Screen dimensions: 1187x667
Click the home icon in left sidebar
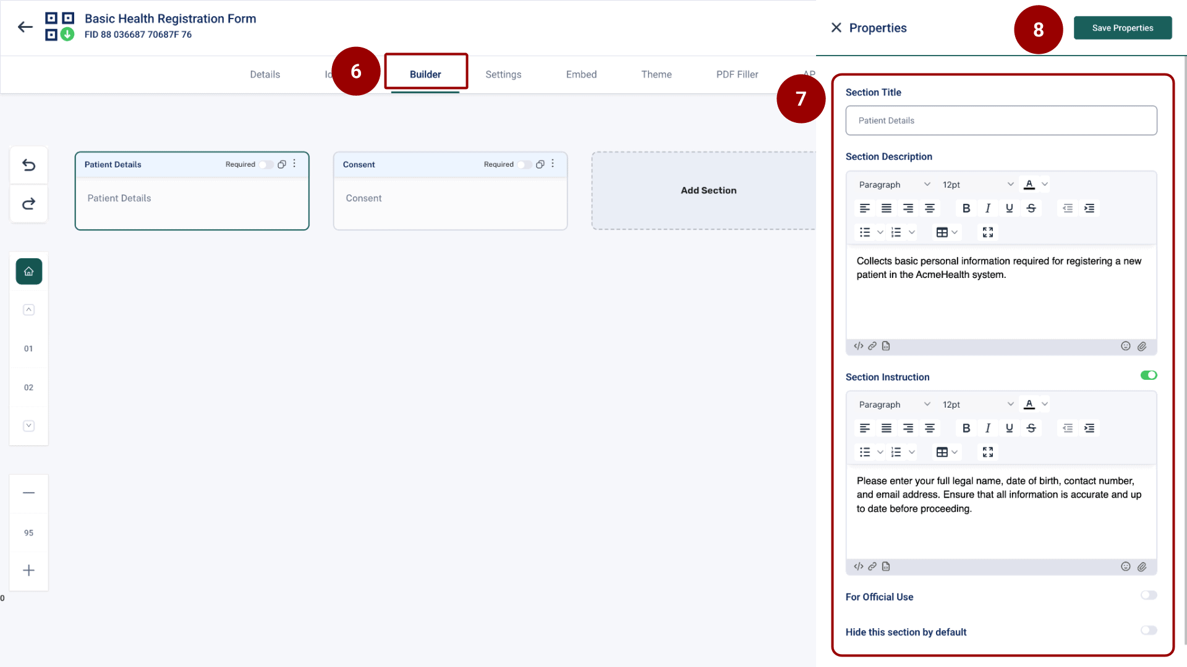tap(28, 272)
